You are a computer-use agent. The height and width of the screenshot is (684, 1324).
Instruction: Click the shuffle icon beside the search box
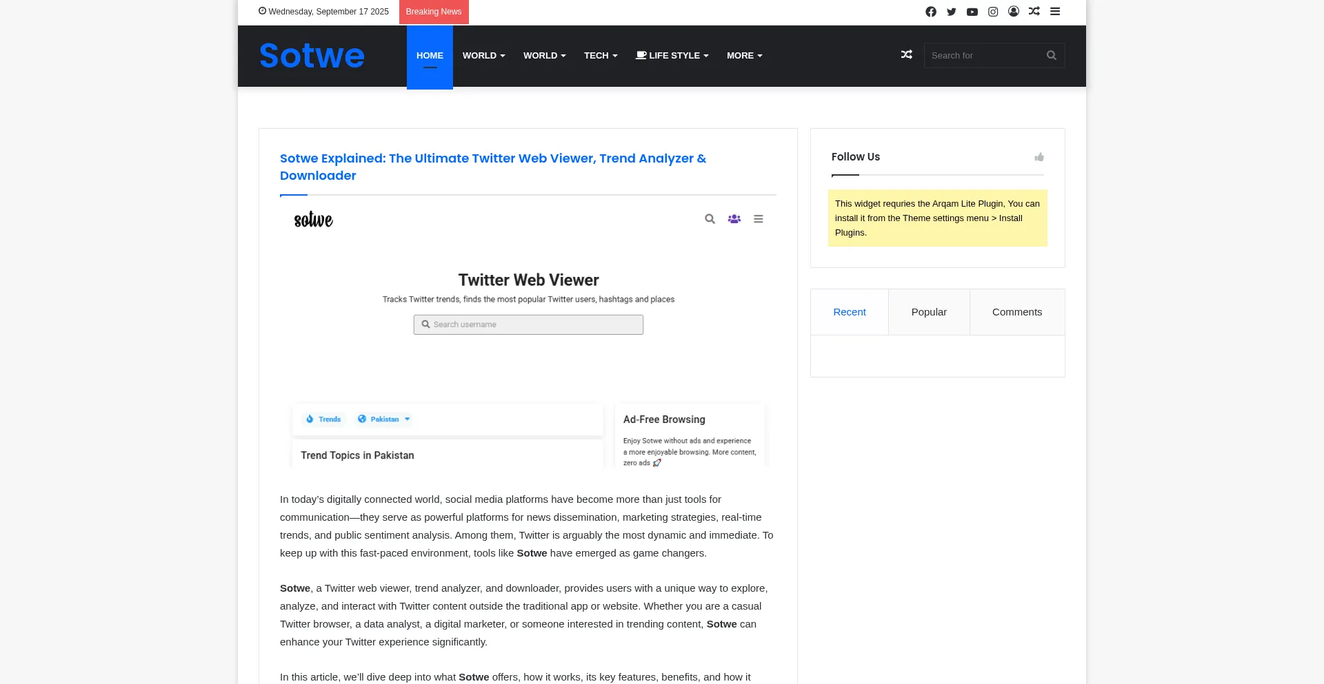pyautogui.click(x=907, y=54)
